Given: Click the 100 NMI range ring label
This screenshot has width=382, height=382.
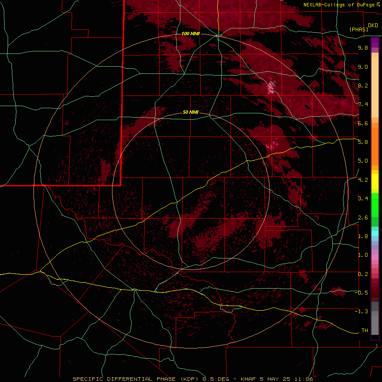Looking at the screenshot, I should pyautogui.click(x=191, y=34).
